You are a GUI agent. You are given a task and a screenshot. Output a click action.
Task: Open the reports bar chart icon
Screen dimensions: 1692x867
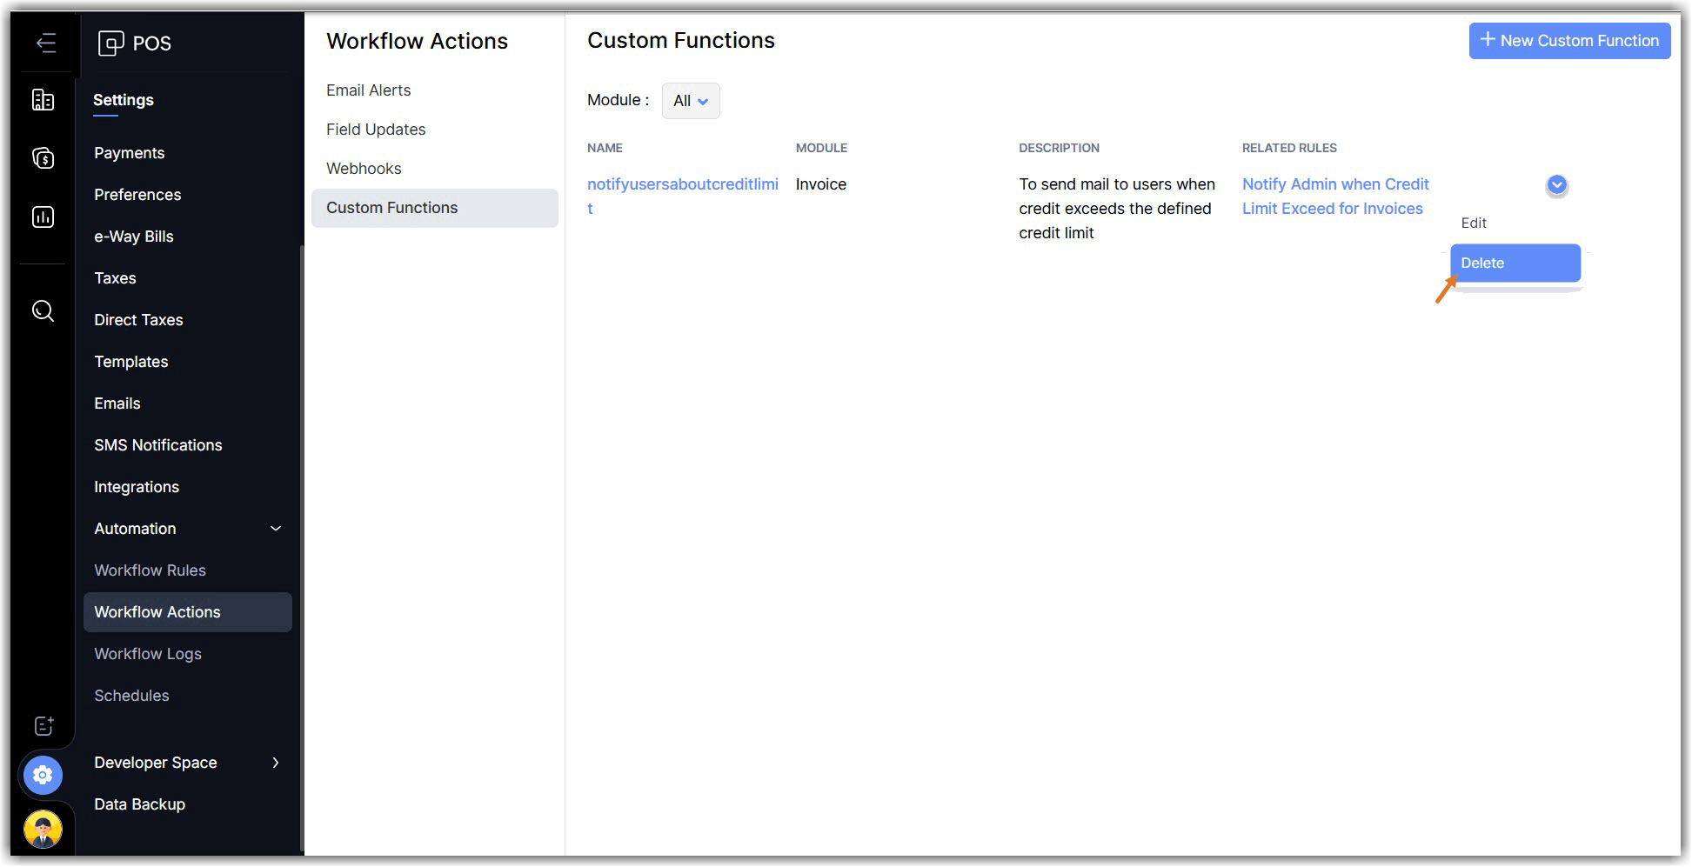pyautogui.click(x=43, y=217)
